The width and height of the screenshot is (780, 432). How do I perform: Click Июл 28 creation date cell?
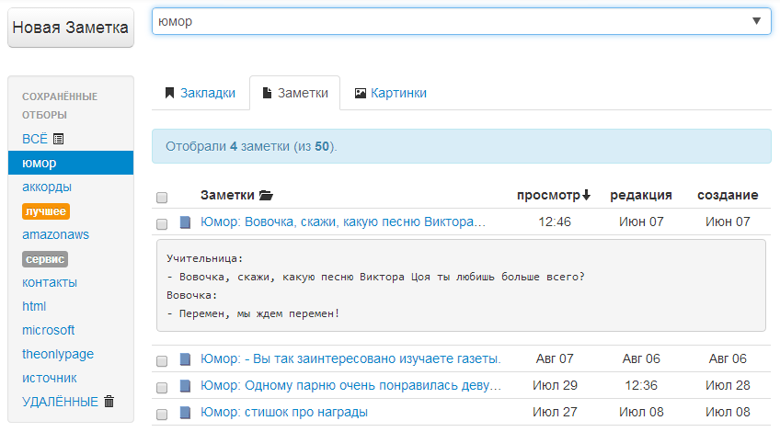pyautogui.click(x=728, y=385)
